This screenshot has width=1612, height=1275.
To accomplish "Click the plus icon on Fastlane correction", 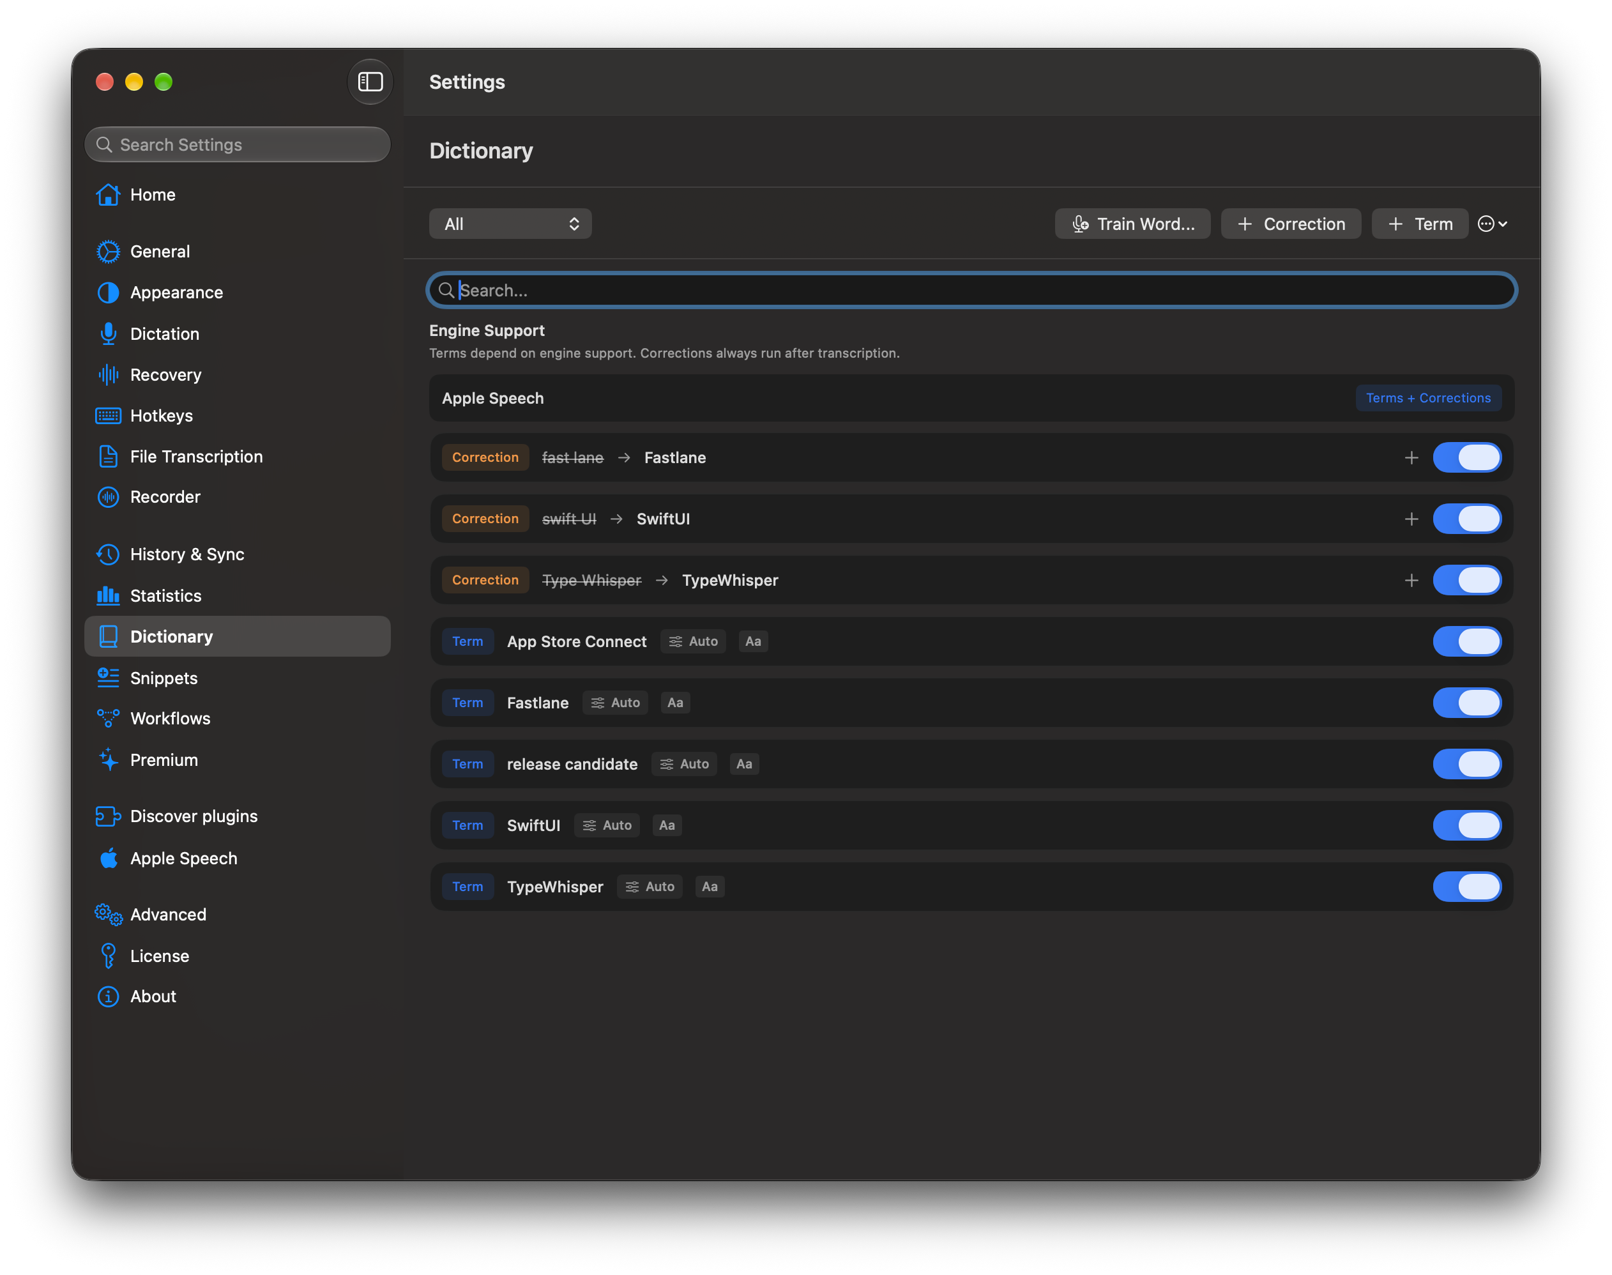I will tap(1410, 457).
